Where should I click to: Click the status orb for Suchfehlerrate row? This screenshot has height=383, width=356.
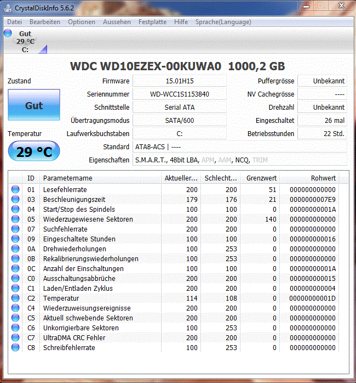15,229
